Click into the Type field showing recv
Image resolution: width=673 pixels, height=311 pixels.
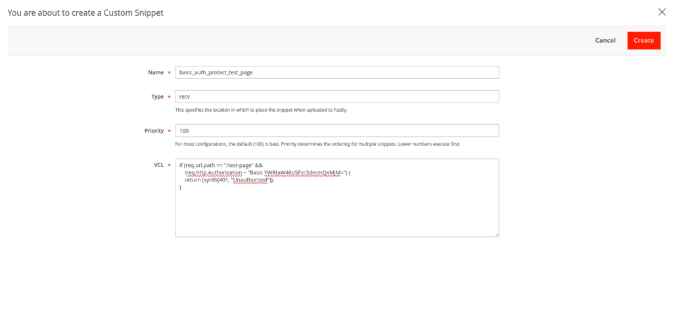click(337, 96)
